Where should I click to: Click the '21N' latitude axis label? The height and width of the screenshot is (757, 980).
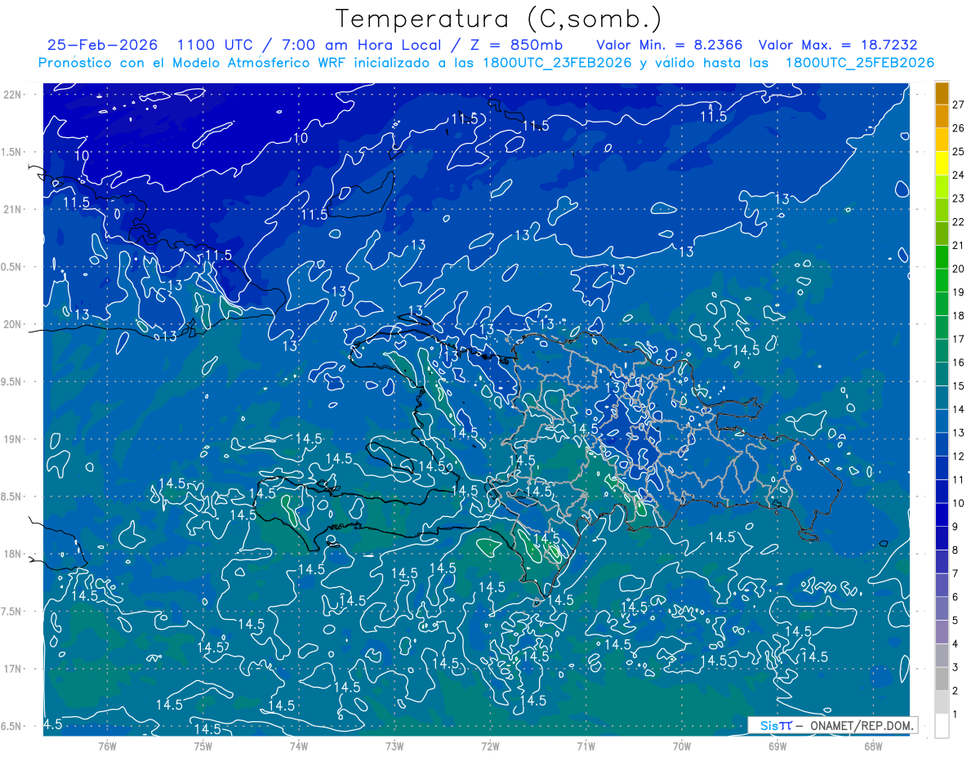click(x=11, y=209)
